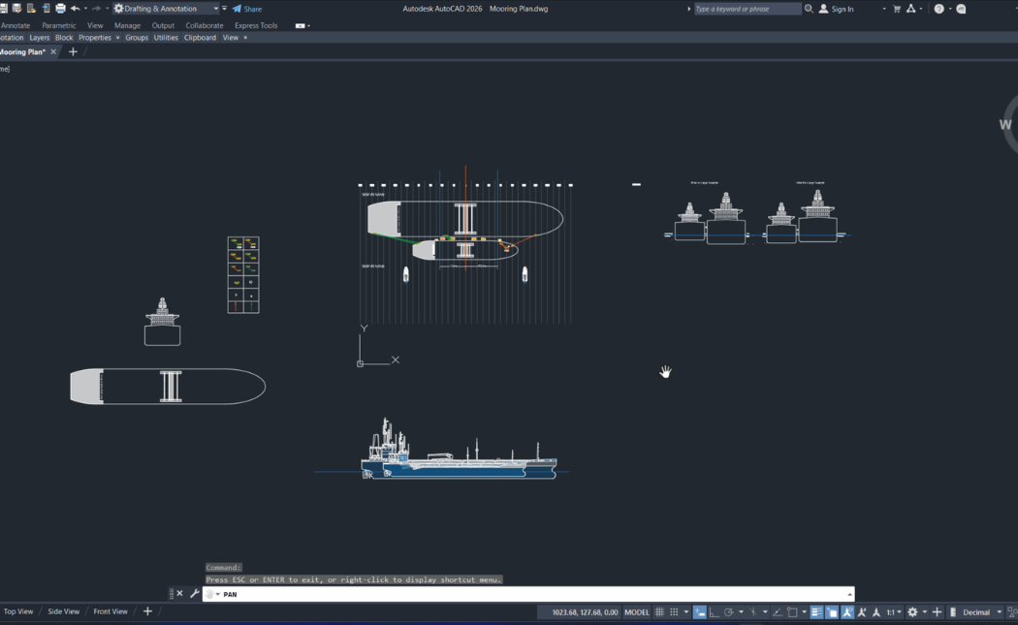
Task: Click the Share button
Action: tap(247, 9)
